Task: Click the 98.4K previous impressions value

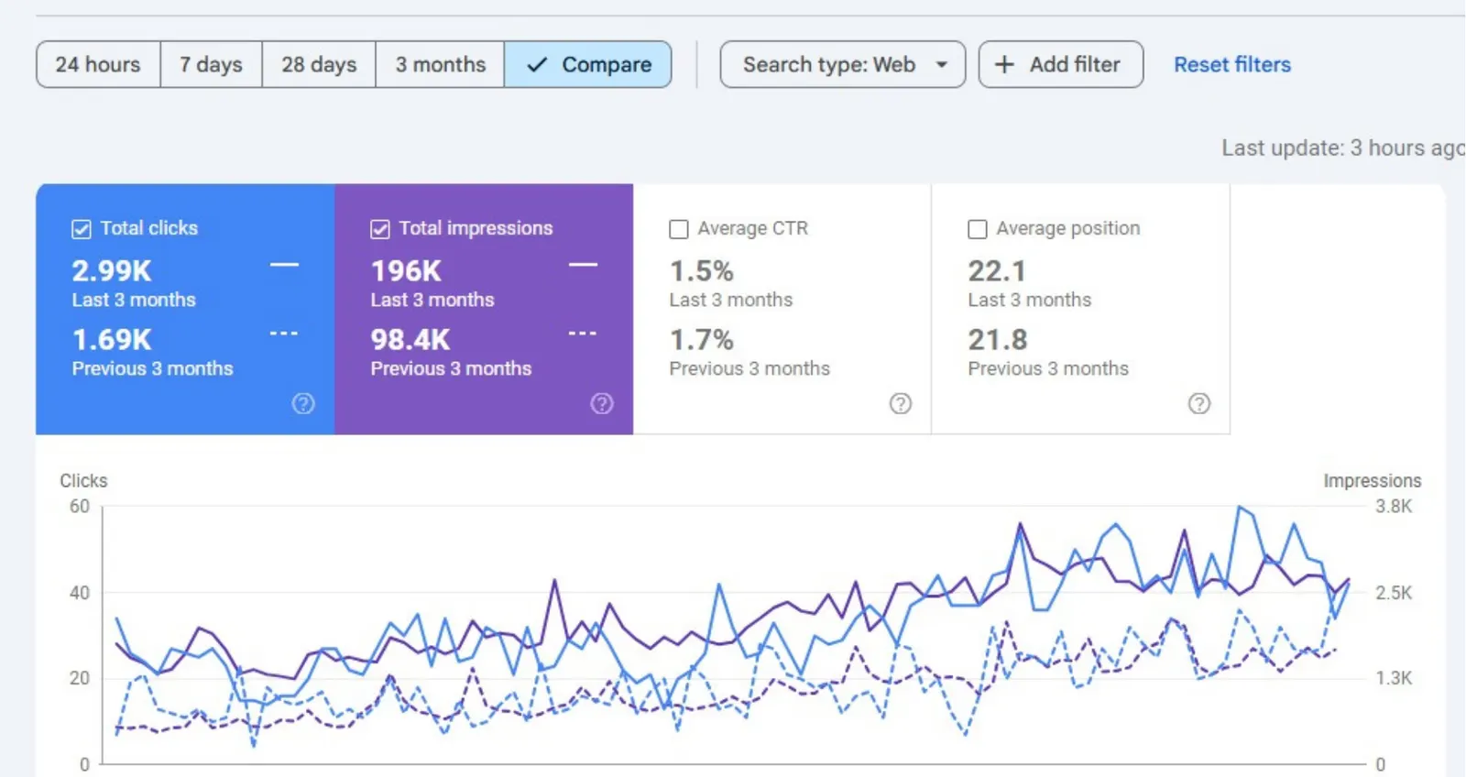Action: coord(410,340)
